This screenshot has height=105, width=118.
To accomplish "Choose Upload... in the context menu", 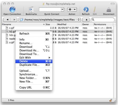I will pos(34,71).
